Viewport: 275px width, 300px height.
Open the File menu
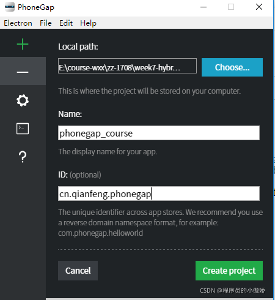[46, 23]
